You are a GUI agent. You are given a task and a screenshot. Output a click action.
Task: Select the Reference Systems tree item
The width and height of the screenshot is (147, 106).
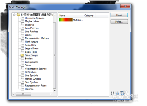pyautogui.click(x=35, y=18)
